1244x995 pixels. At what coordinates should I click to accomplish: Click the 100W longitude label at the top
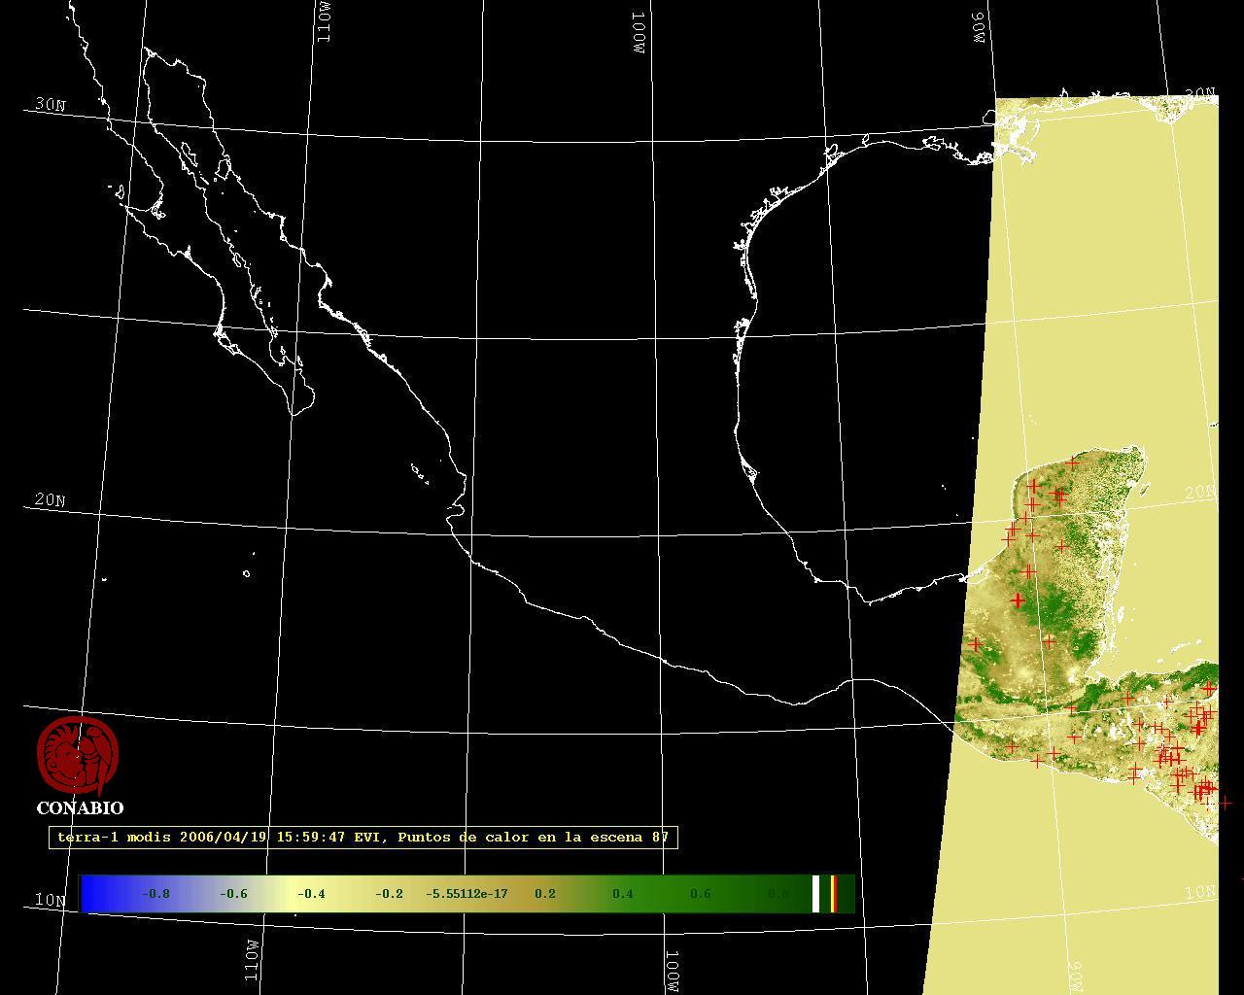point(639,32)
